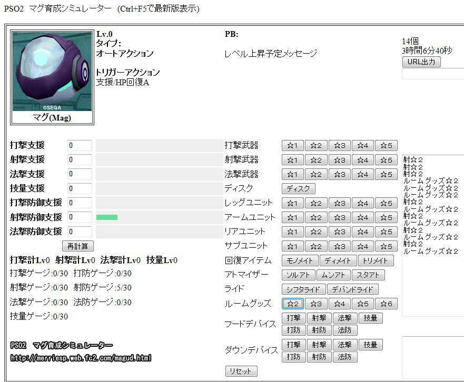
Task: Click the デバンドライド button
Action: coord(353,289)
